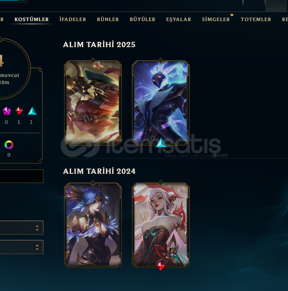Click the black search field in sidebar
288x291 pixels.
pos(22,176)
